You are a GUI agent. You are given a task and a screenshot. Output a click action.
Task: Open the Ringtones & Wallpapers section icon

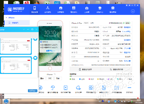[61, 8]
